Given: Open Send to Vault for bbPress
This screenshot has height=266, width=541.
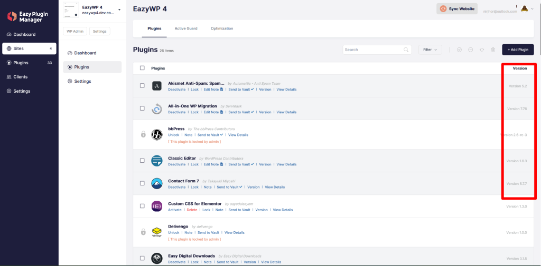Looking at the screenshot, I should point(210,135).
